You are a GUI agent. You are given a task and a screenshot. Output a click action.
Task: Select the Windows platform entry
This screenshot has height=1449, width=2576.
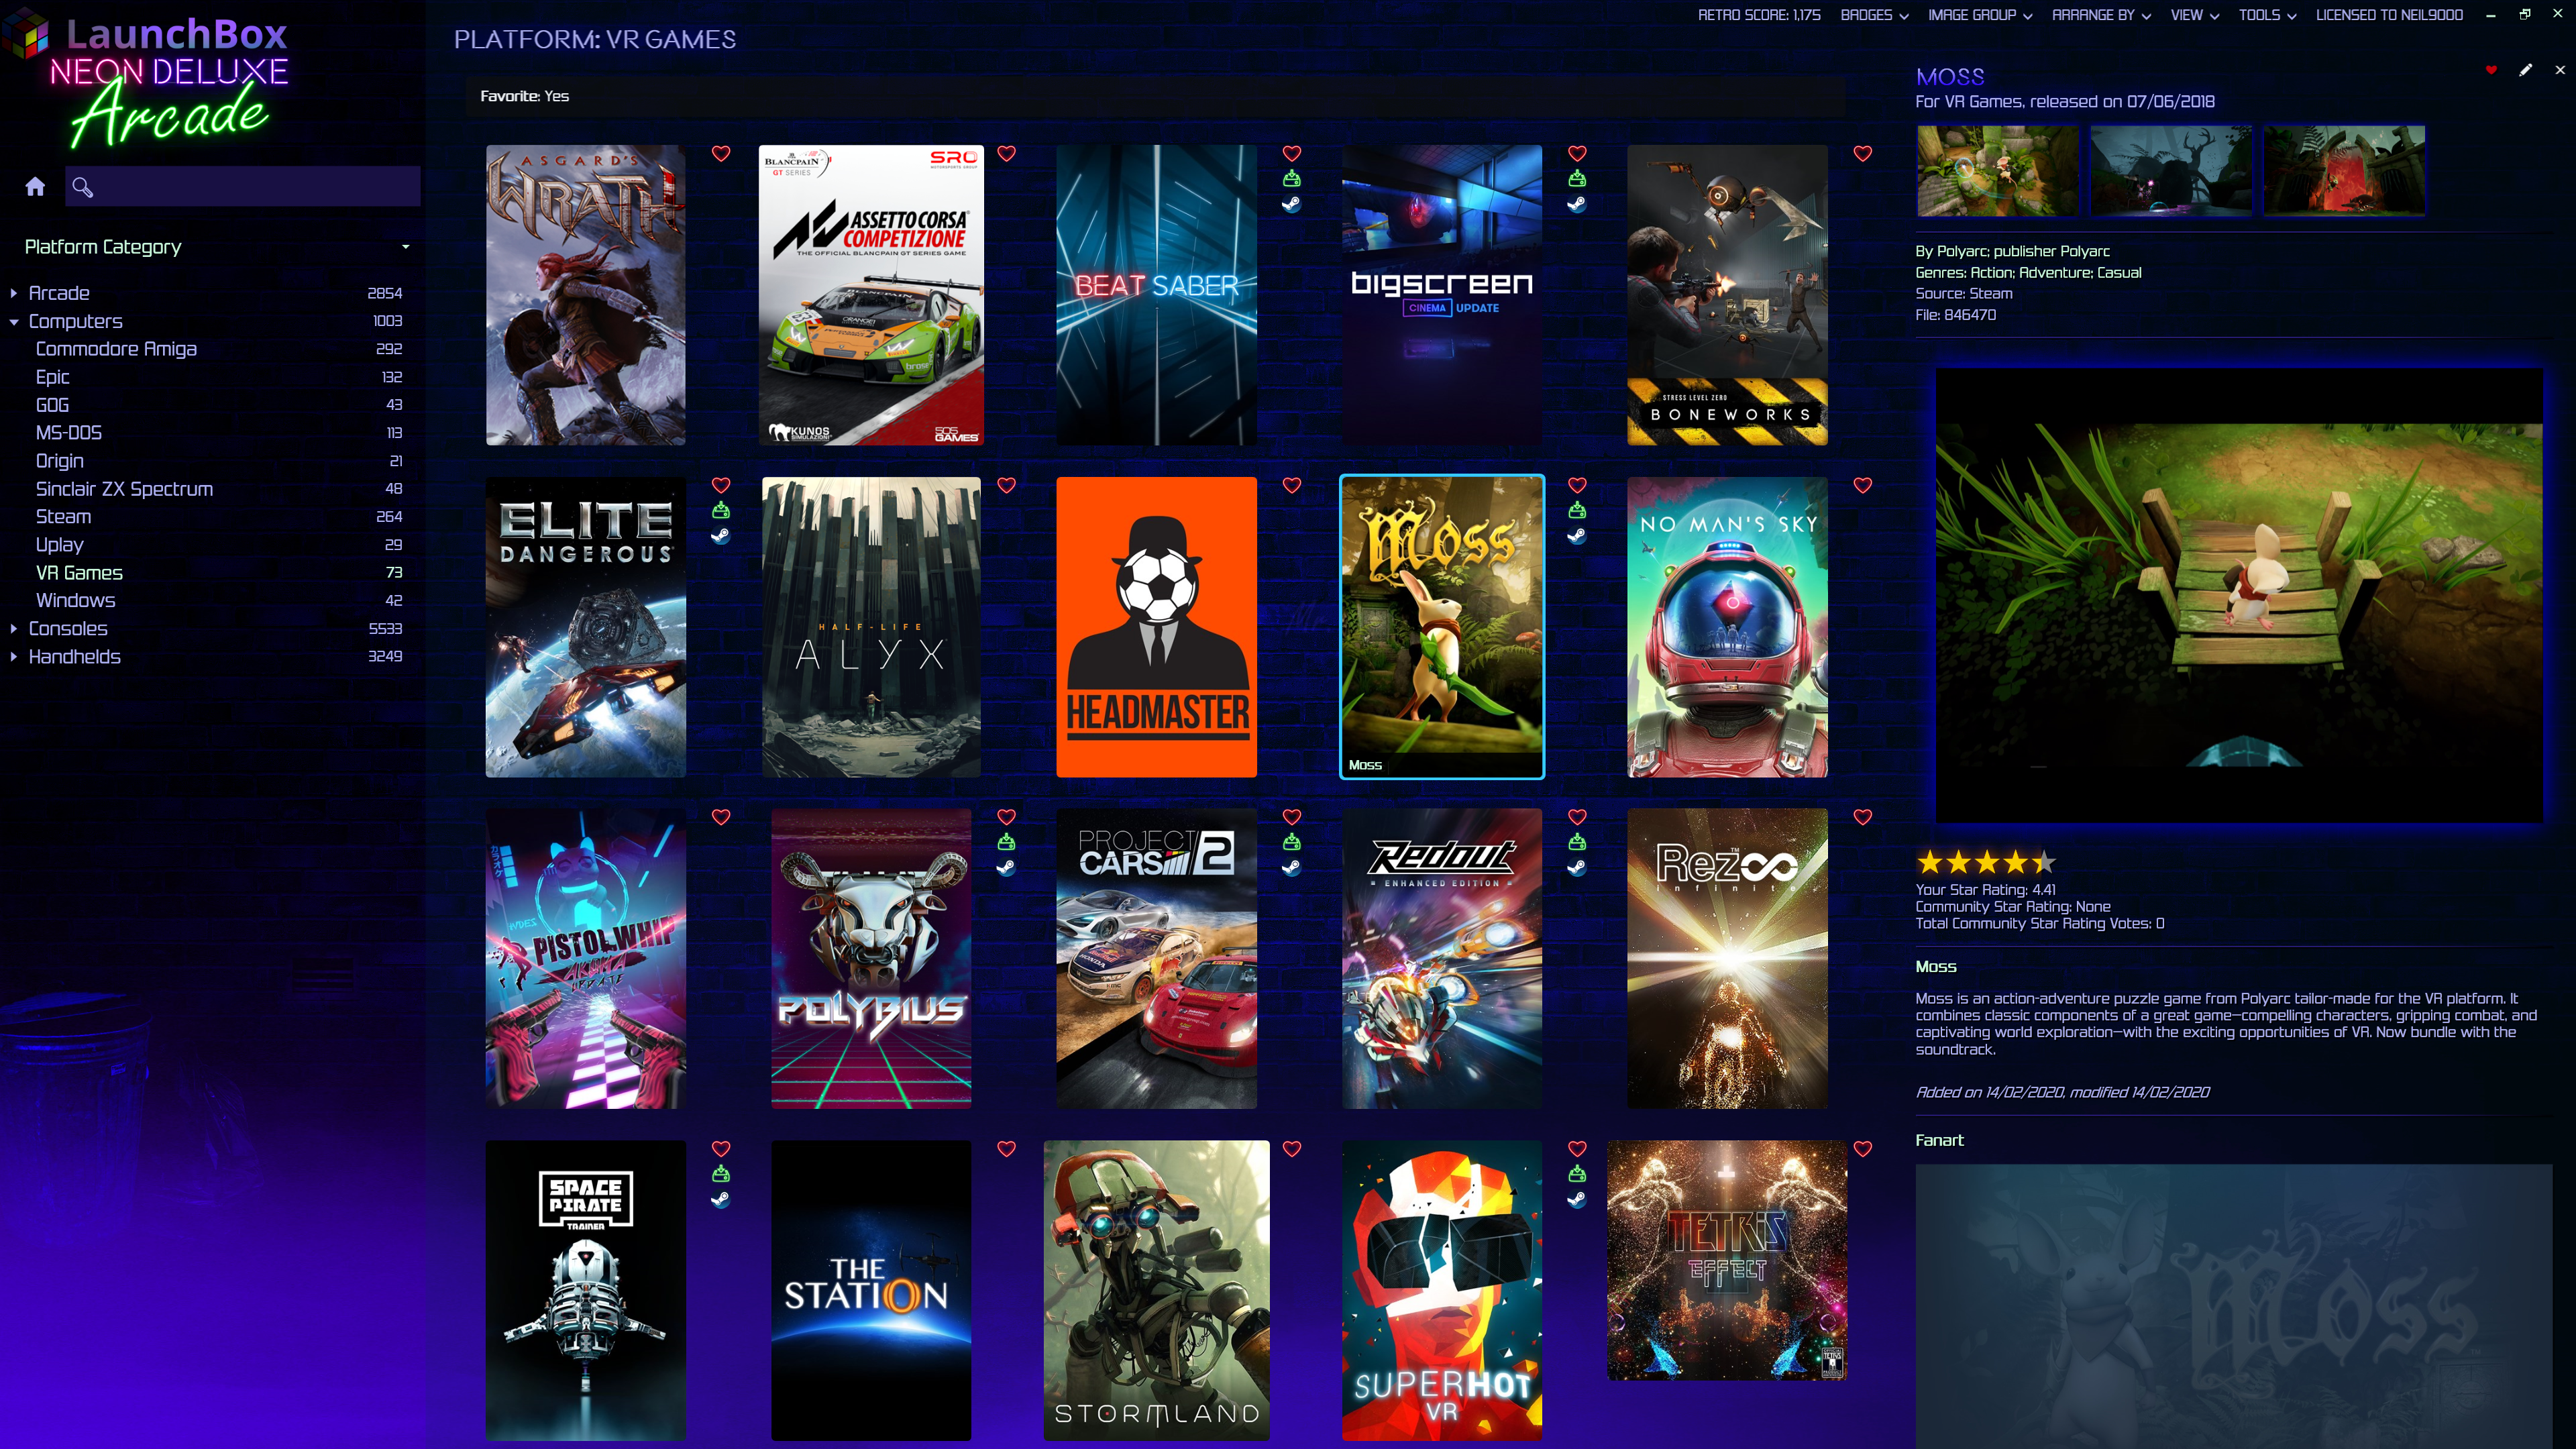75,601
